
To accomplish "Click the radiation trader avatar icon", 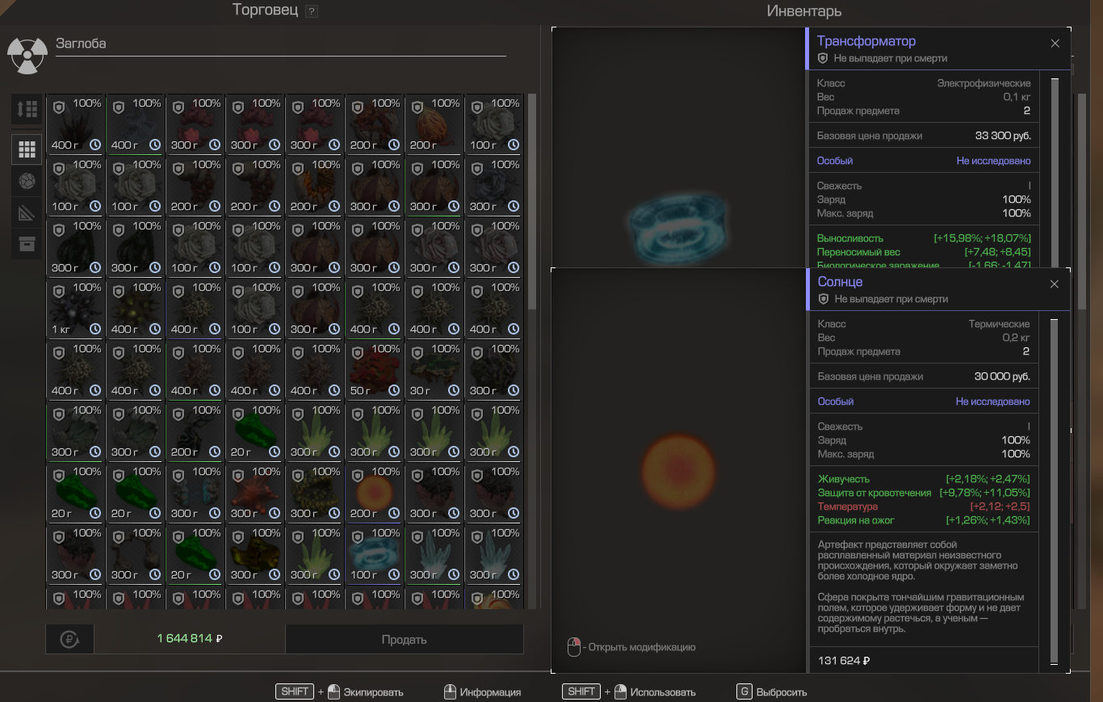I will [x=27, y=54].
